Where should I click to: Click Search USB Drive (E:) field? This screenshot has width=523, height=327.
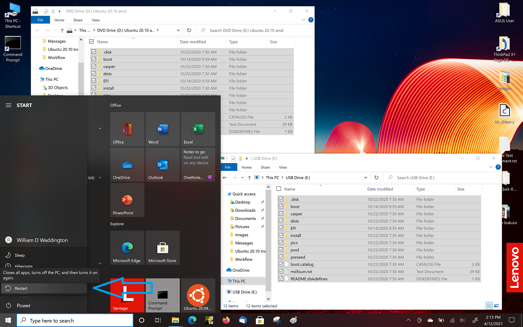point(443,177)
